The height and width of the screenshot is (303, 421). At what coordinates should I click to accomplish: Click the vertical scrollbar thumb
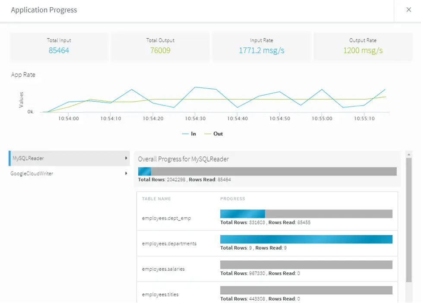[x=409, y=220]
